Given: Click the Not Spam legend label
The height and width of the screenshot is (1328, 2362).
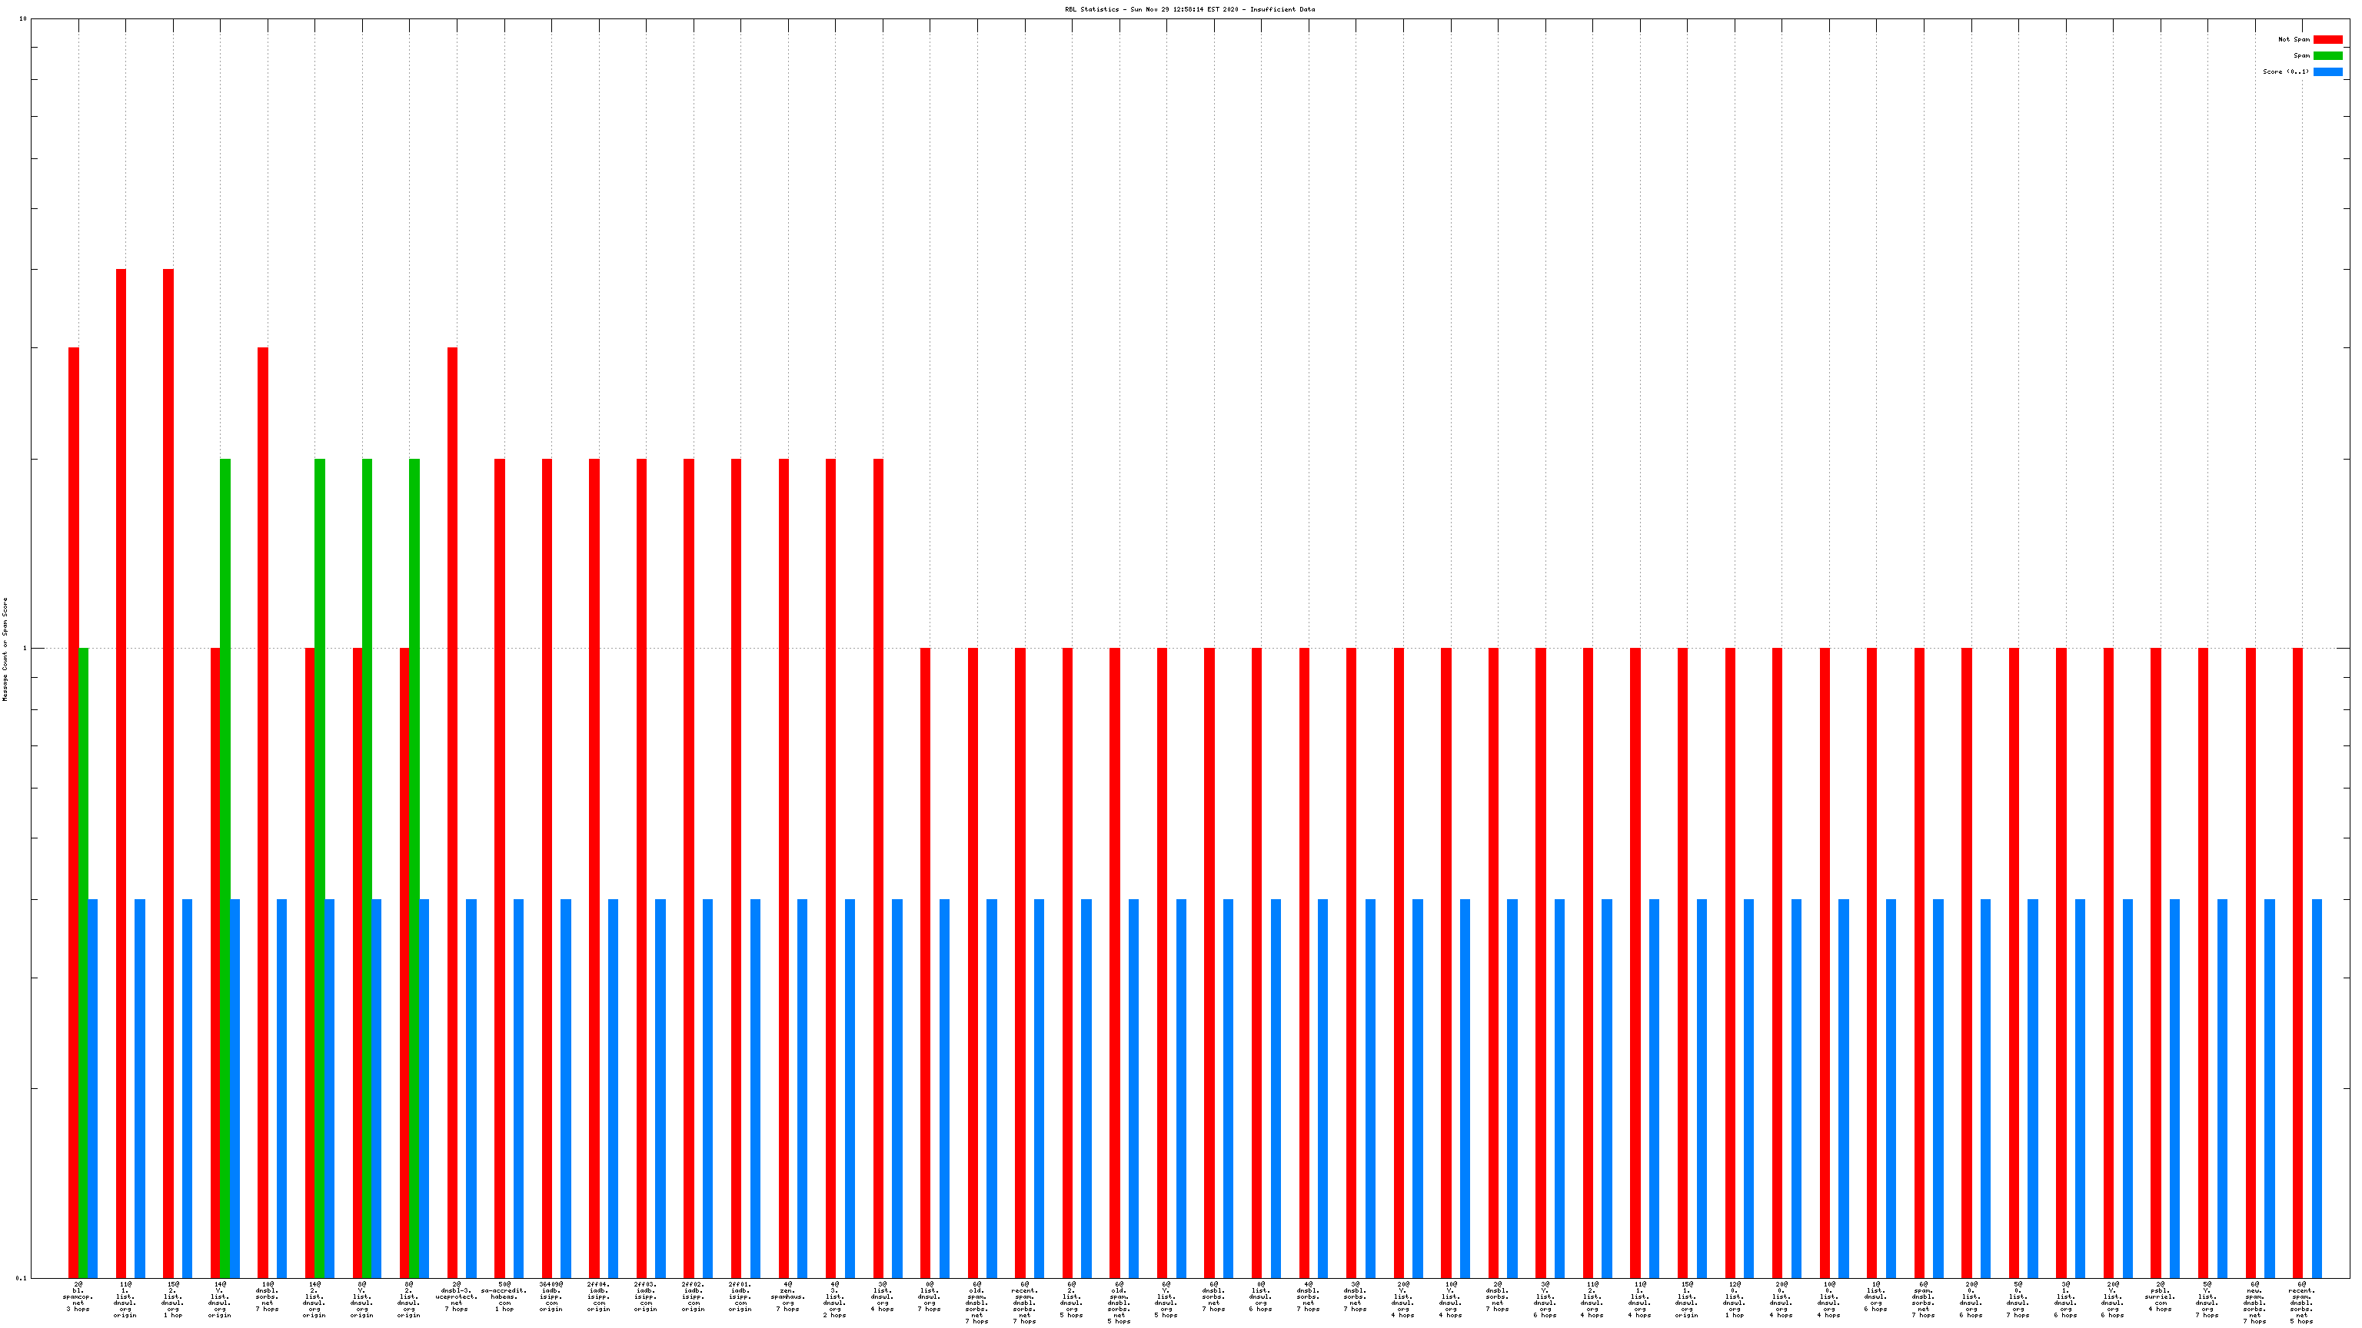Looking at the screenshot, I should 2294,39.
